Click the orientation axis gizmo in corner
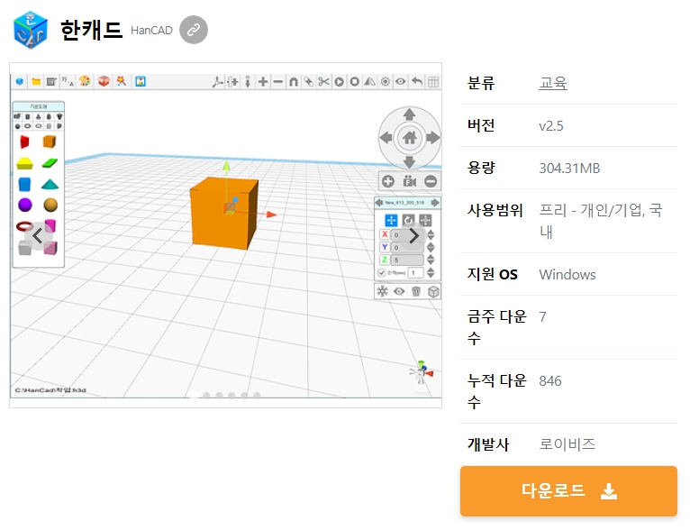The width and height of the screenshot is (690, 530). (422, 372)
